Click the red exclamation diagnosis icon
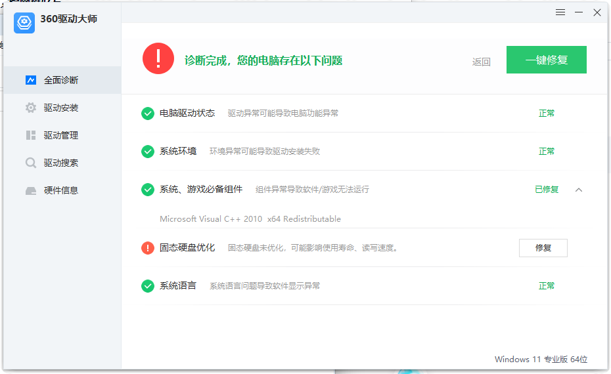This screenshot has height=374, width=611. 158,58
